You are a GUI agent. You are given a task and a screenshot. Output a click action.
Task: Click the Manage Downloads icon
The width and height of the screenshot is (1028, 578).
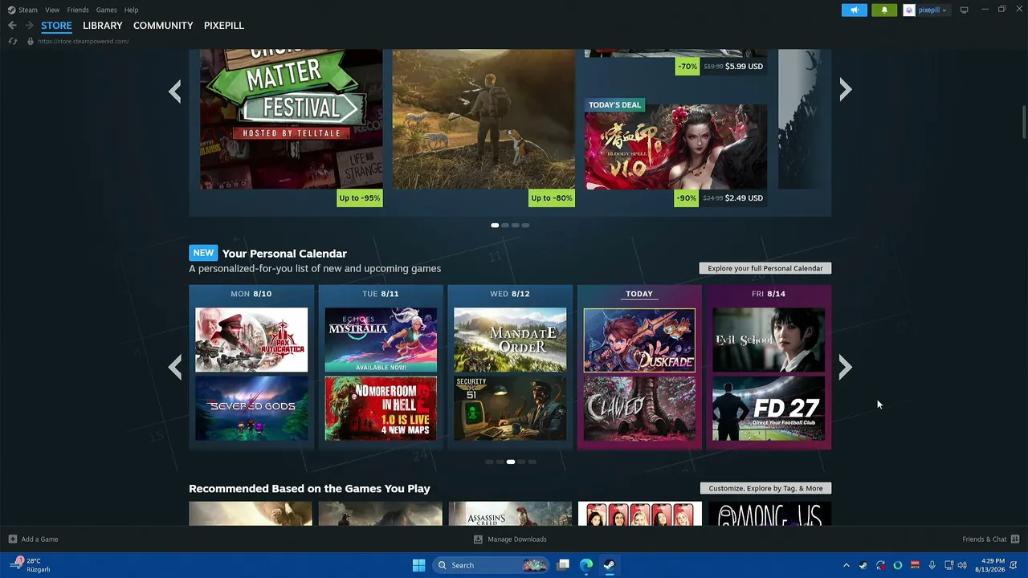click(478, 539)
